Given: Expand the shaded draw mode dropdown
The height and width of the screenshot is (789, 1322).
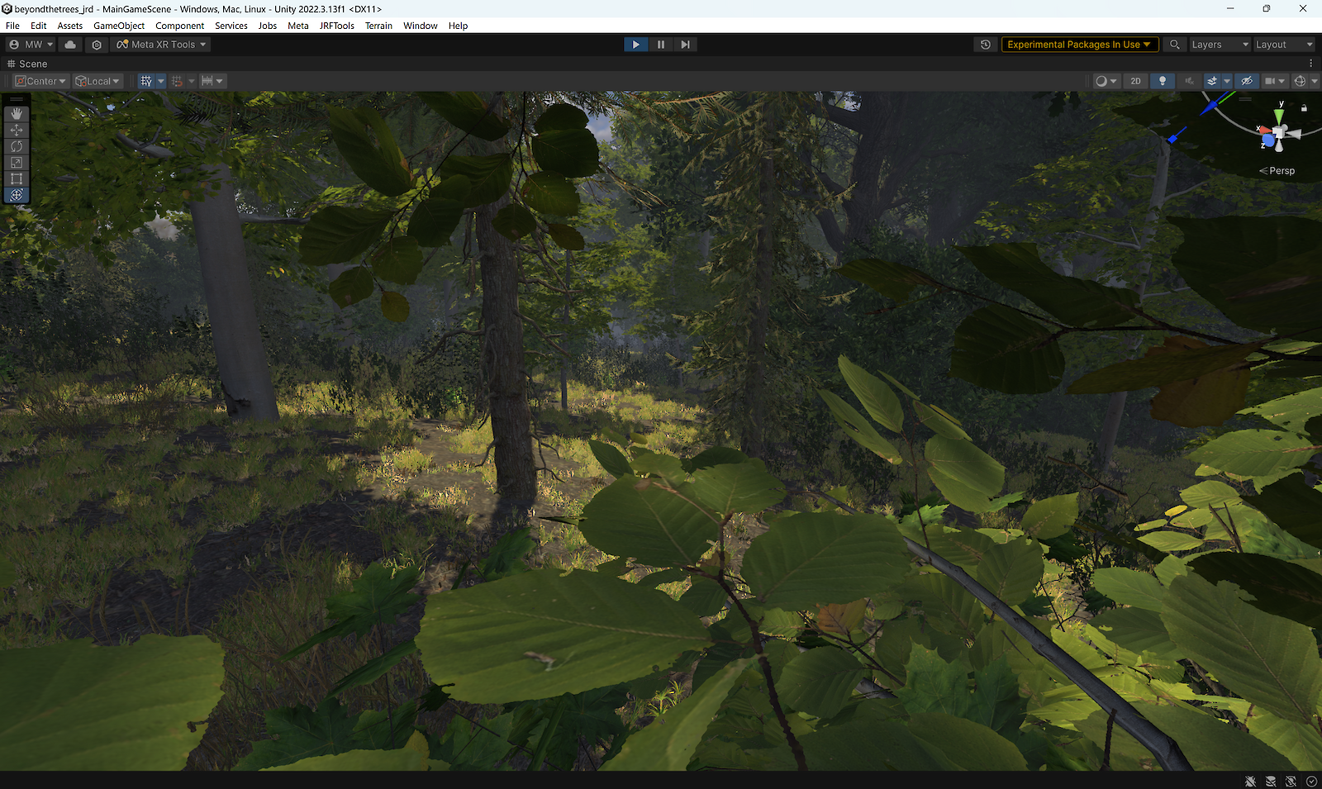Looking at the screenshot, I should pos(1114,80).
